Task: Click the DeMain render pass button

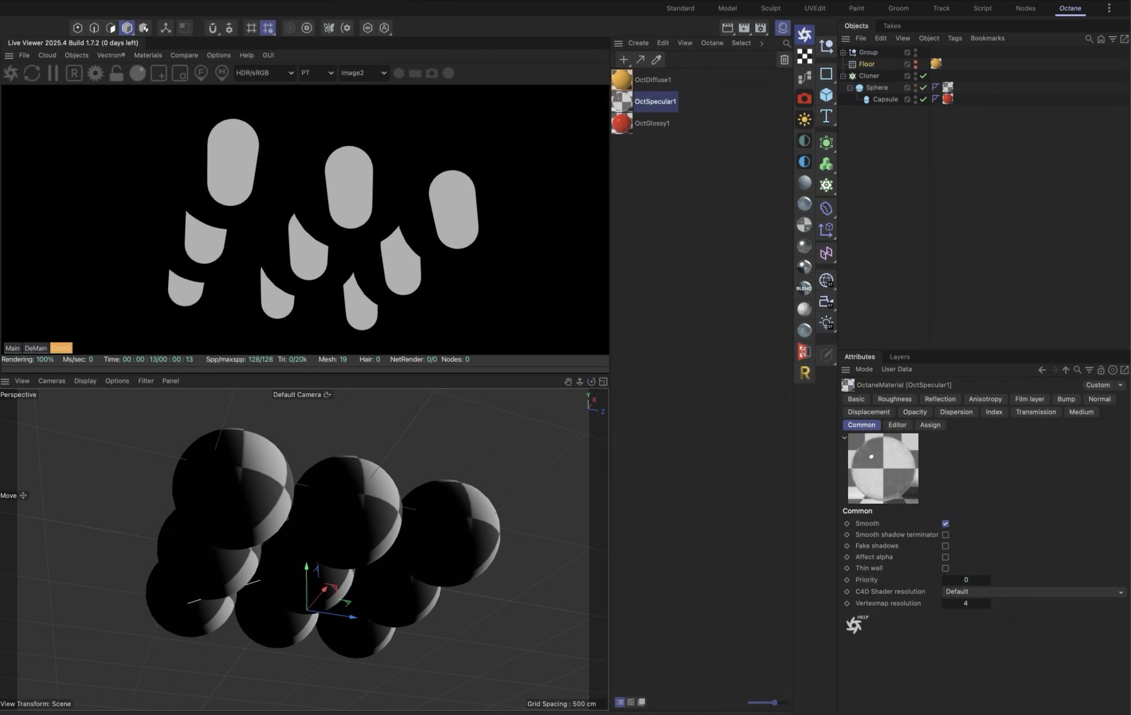Action: 35,348
